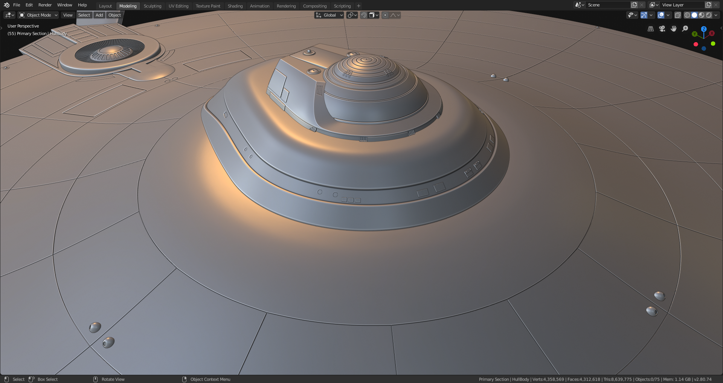Screen dimensions: 723x383
Task: Open the Object Mode dropdown
Action: [x=38, y=15]
